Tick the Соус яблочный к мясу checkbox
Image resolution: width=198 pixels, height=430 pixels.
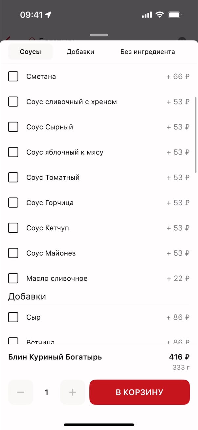tap(13, 152)
